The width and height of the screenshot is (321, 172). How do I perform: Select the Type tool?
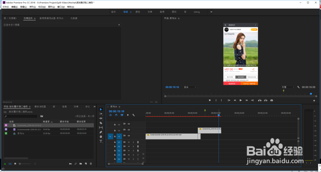click(101, 141)
